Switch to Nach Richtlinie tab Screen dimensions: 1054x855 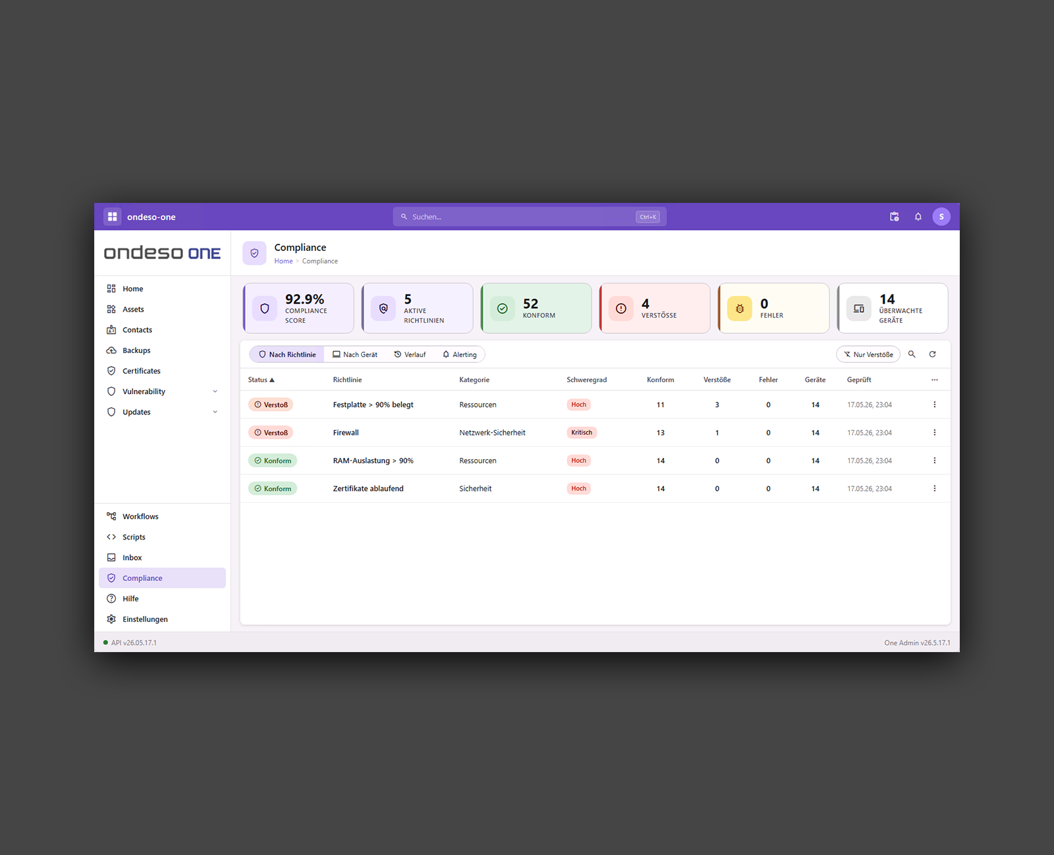tap(287, 354)
